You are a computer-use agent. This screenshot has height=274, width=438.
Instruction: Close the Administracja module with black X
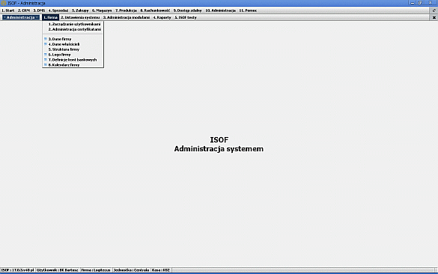point(434,17)
